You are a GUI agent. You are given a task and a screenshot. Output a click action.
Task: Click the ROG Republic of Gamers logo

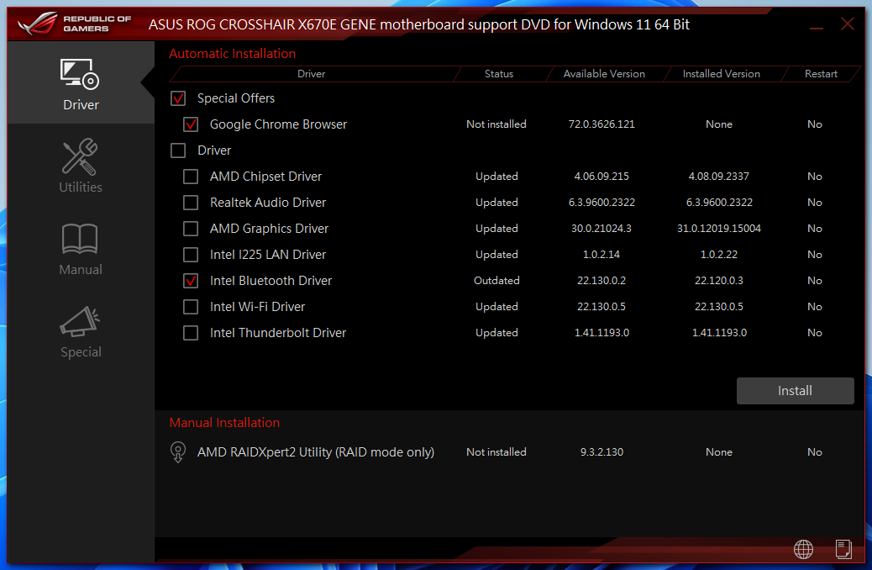click(74, 24)
